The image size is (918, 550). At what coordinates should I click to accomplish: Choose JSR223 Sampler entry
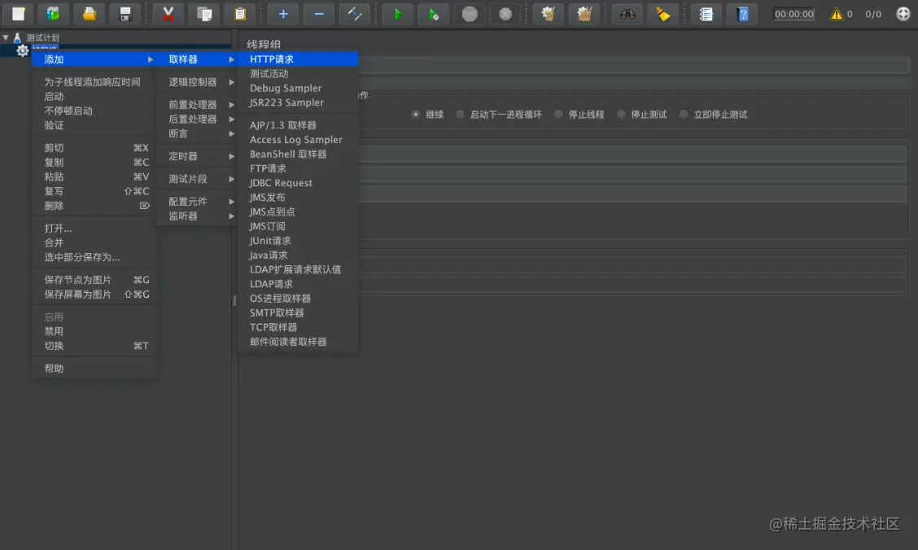click(298, 103)
